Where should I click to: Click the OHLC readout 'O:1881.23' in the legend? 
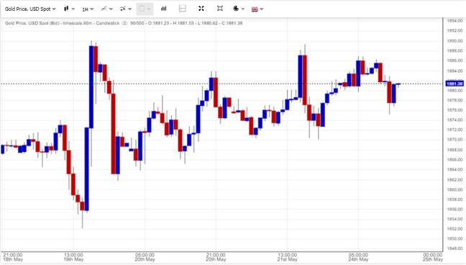tap(160, 23)
